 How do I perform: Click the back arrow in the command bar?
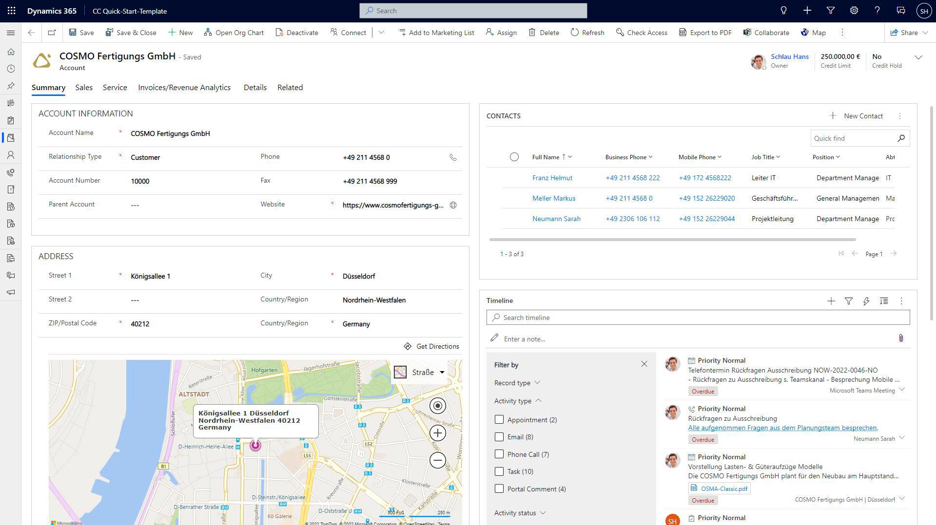[x=31, y=33]
